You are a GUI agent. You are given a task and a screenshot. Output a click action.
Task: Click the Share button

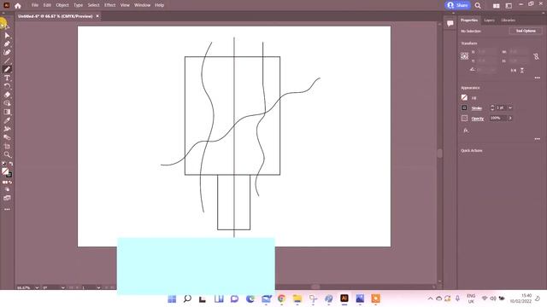458,5
